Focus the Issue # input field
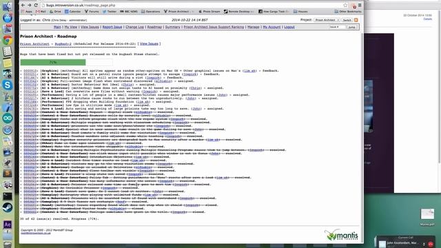Viewport: 441px width, 248px height. [x=337, y=27]
